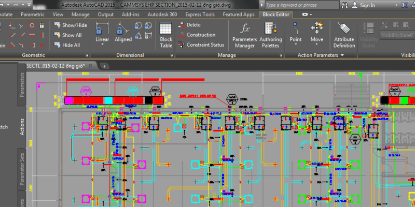This screenshot has width=415, height=207.
Task: Switch to the Parametric ribbon tab
Action: (x=32, y=14)
